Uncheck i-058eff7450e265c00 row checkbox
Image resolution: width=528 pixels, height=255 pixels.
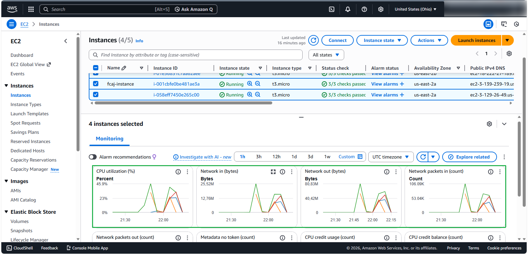click(96, 94)
